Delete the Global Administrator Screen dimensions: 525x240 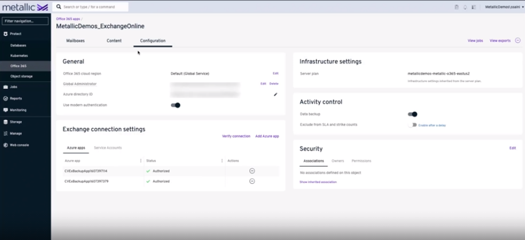coord(274,84)
